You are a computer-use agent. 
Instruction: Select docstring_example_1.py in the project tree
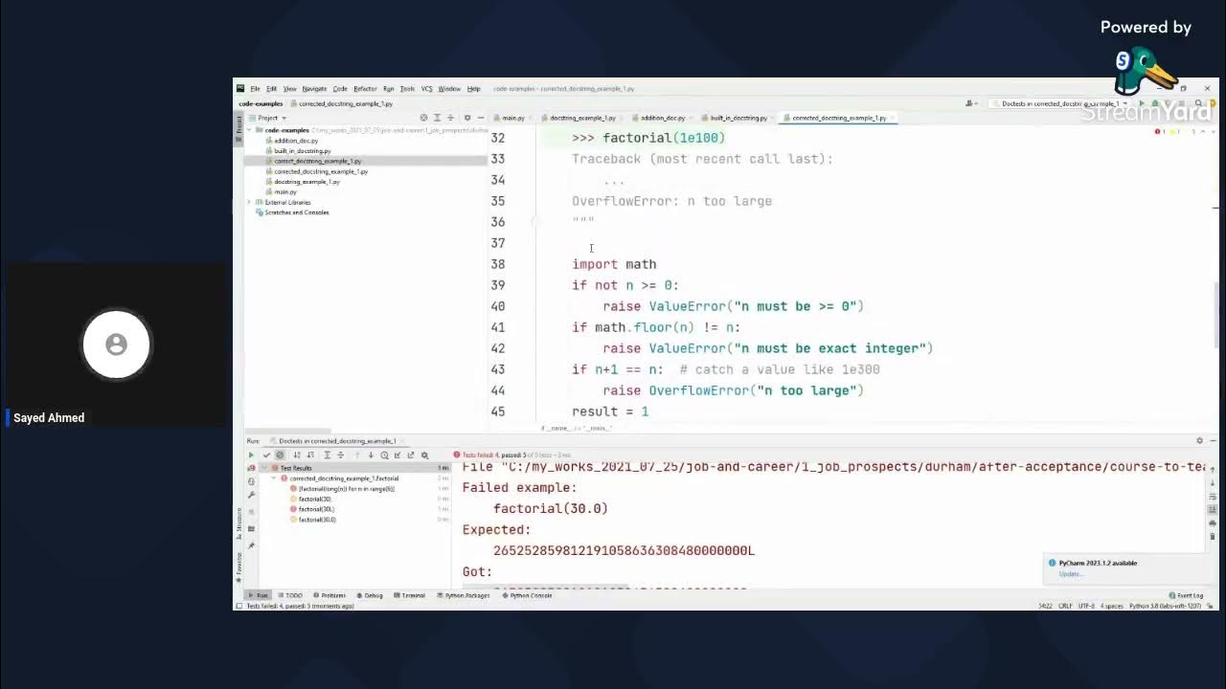[x=306, y=181]
